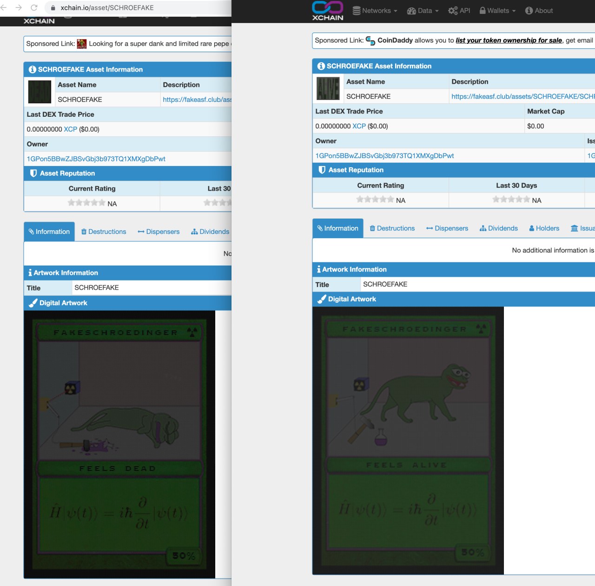Viewport: 595px width, 586px height.
Task: Click the pepe icon in left window's sponsored link
Action: click(82, 44)
